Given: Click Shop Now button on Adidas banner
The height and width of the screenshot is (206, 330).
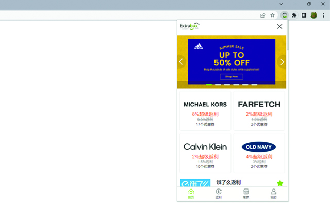Looking at the screenshot, I should click(232, 77).
